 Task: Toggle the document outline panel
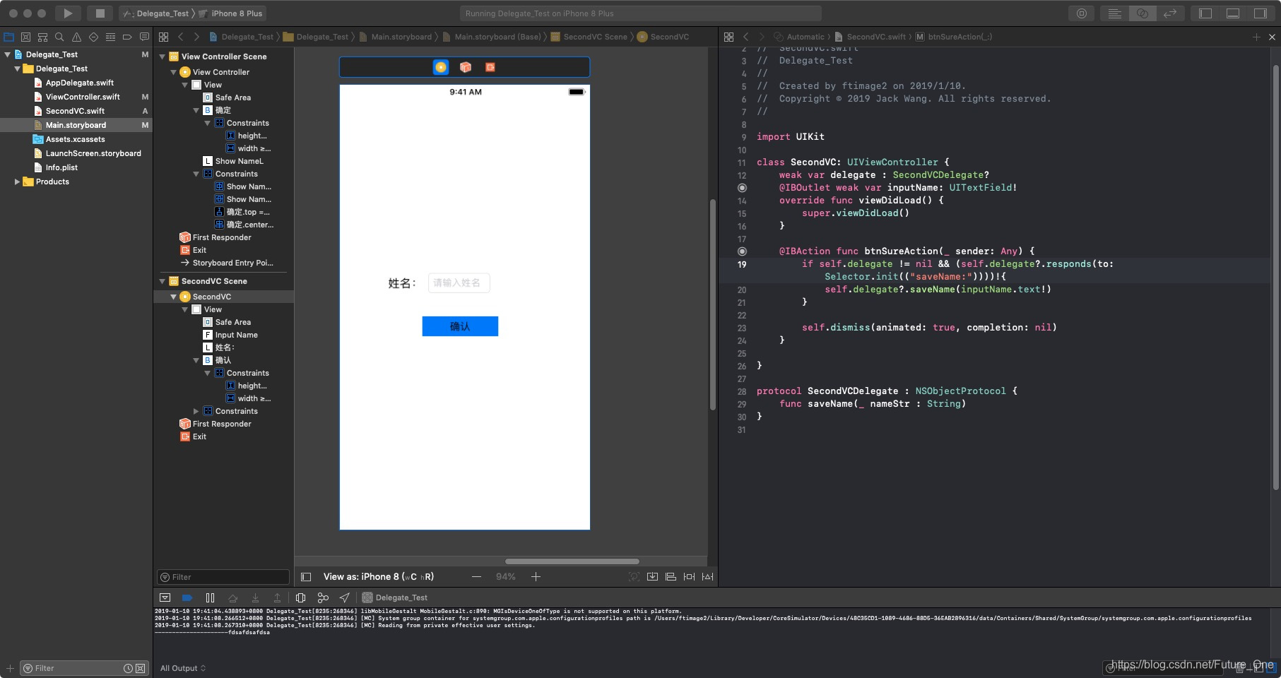click(x=306, y=577)
